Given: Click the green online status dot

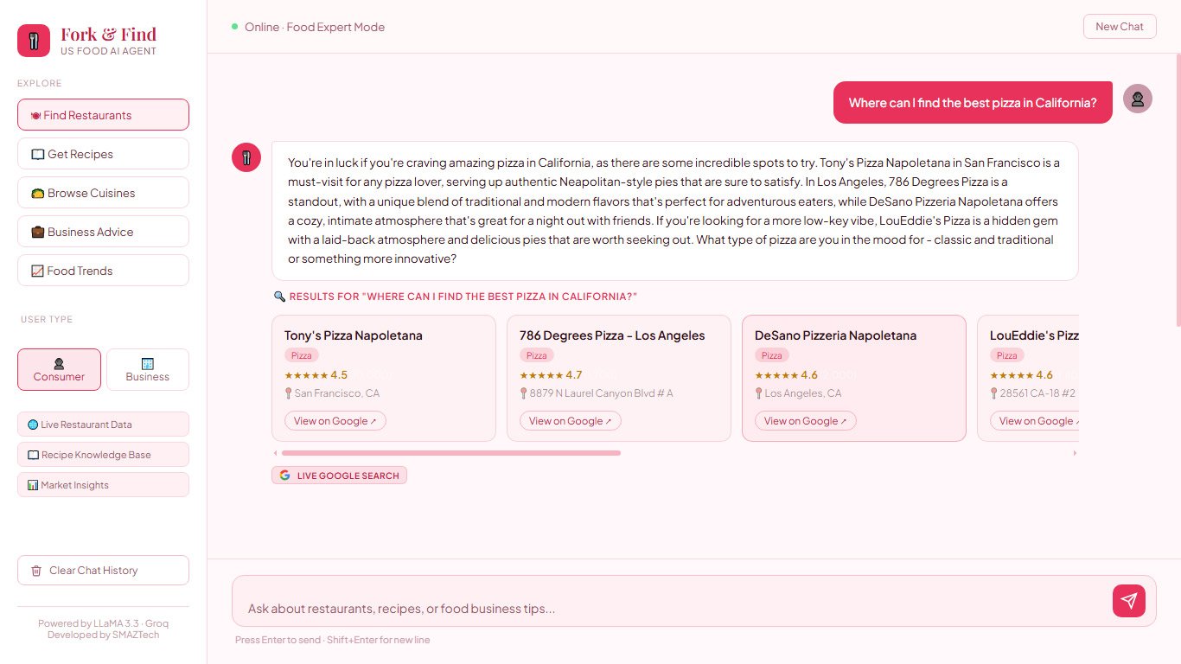Looking at the screenshot, I should pos(234,27).
